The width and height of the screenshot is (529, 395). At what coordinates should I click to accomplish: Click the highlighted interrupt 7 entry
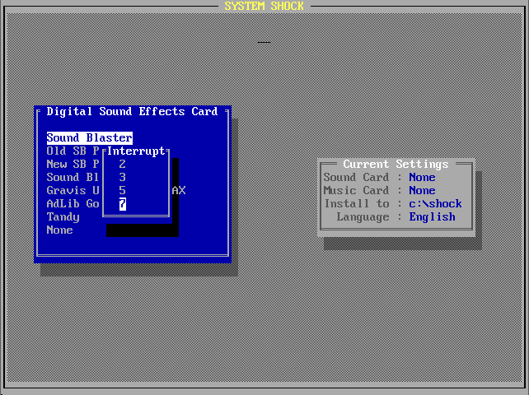tap(123, 204)
